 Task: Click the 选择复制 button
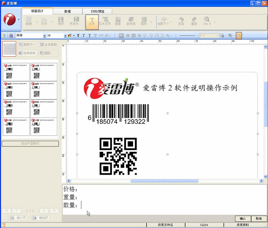(x=28, y=53)
